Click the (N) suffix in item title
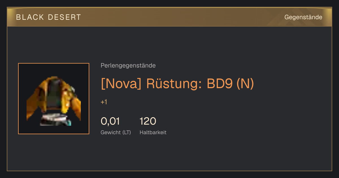This screenshot has height=178, width=339. click(245, 83)
